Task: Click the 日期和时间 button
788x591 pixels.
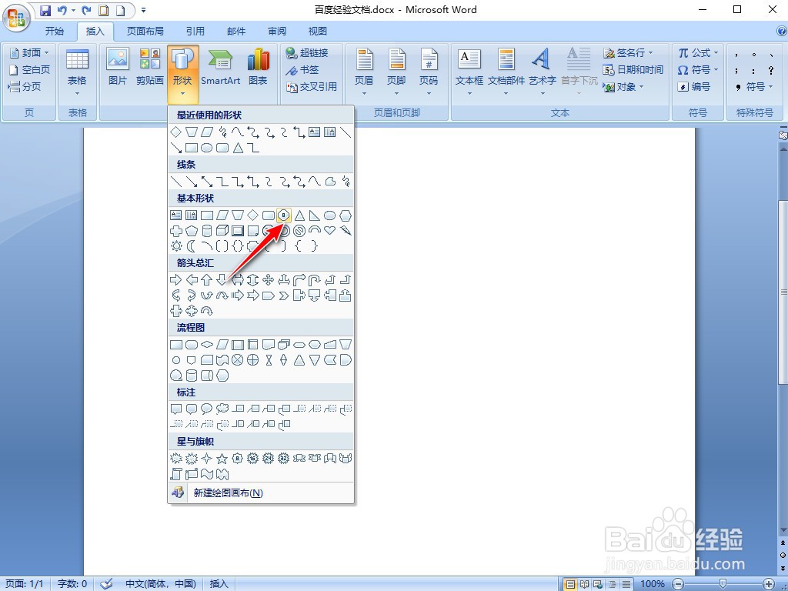Action: [633, 70]
